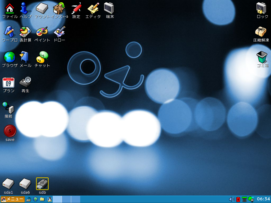Click the red save icon

[10, 131]
